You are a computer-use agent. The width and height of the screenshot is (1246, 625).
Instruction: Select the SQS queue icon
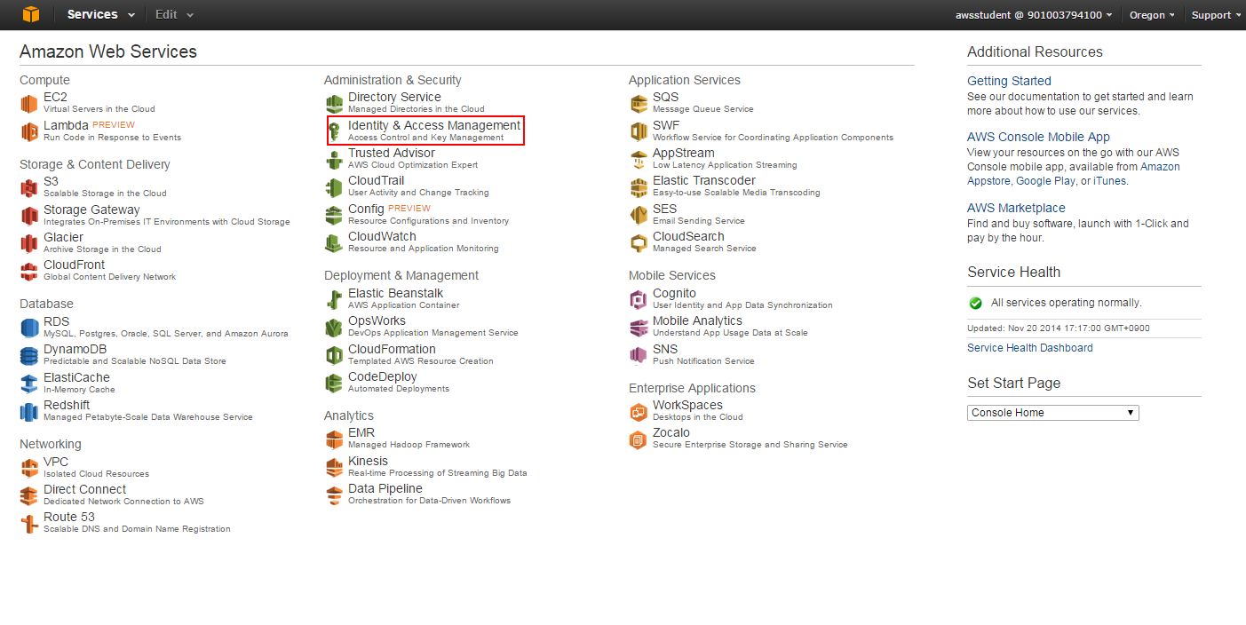pos(639,103)
